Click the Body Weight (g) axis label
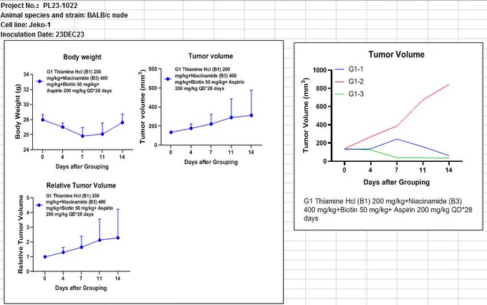 pos(18,111)
